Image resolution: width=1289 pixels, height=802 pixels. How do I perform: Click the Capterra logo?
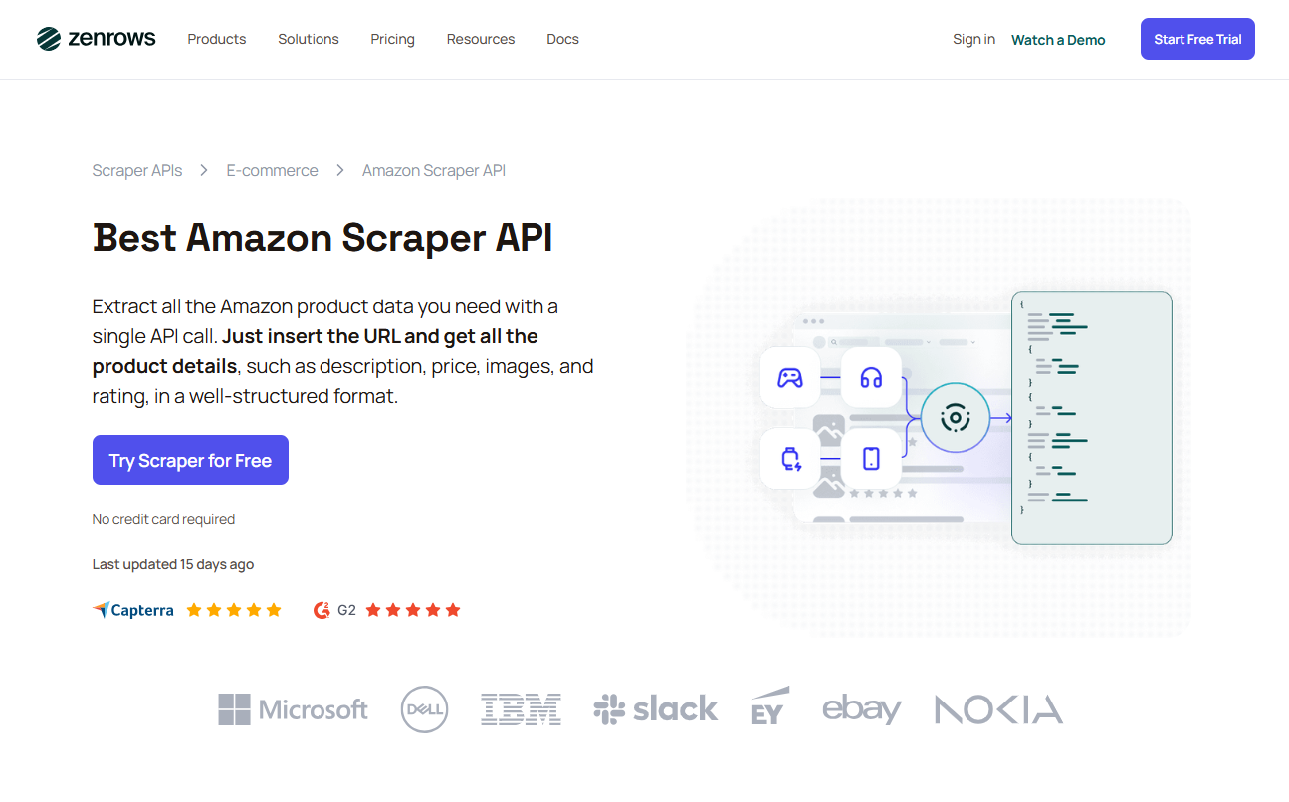pyautogui.click(x=133, y=609)
